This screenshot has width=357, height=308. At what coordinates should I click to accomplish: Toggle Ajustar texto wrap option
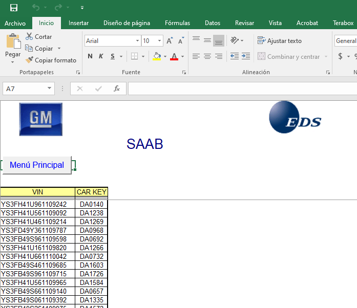280,41
